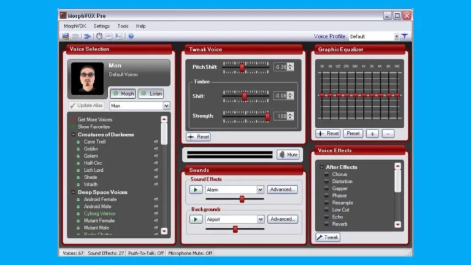
Task: Select the Cyborg Warrior voice
Action: [x=100, y=213]
